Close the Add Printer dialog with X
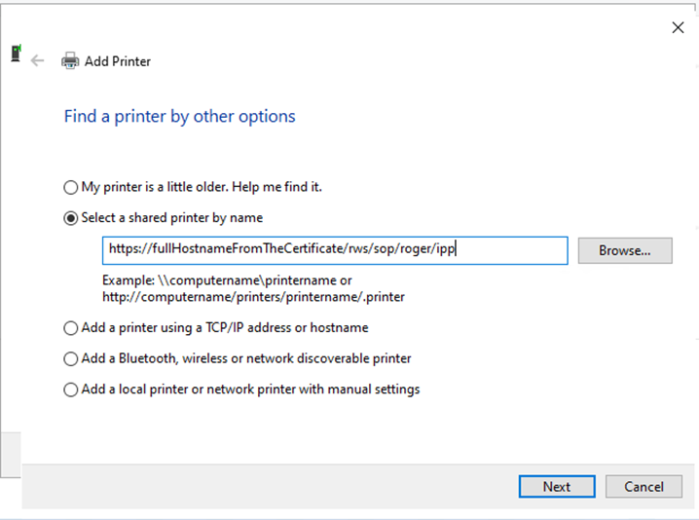The width and height of the screenshot is (699, 520). coord(678,27)
